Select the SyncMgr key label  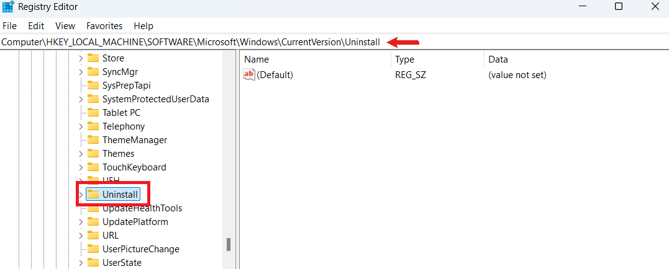point(120,71)
